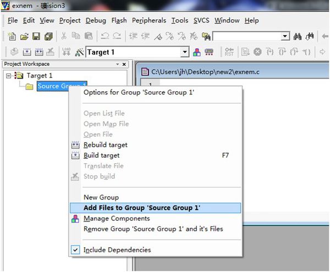Redo last edit
This screenshot has height=272, width=330.
coord(117,36)
